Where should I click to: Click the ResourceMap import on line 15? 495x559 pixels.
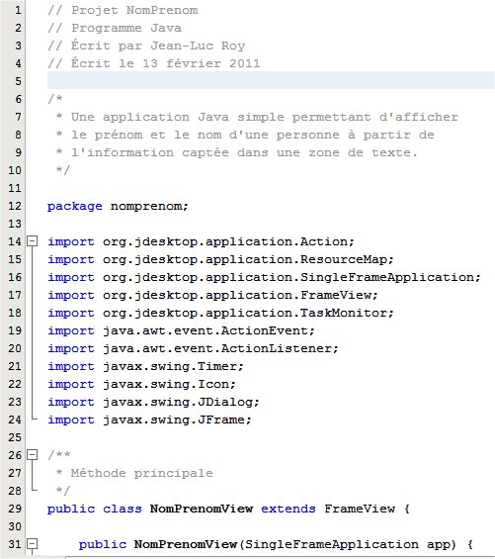point(220,259)
